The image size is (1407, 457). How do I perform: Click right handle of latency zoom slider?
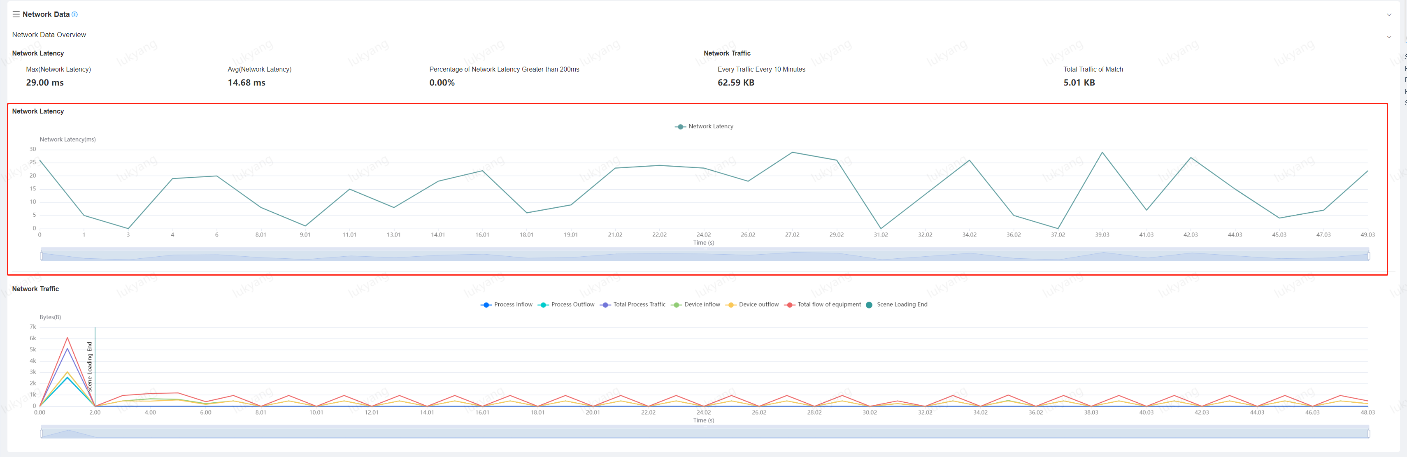click(x=1368, y=255)
